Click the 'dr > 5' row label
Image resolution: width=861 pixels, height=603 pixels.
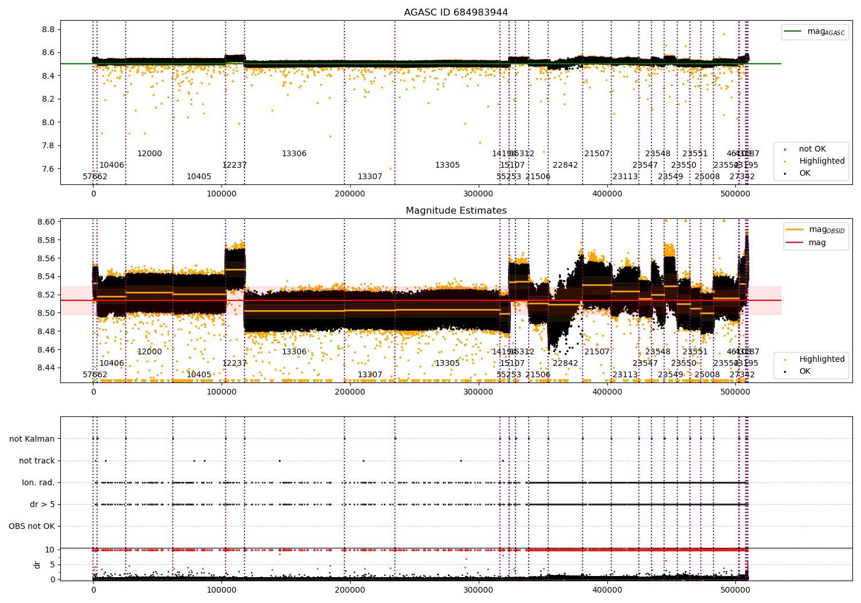click(42, 505)
